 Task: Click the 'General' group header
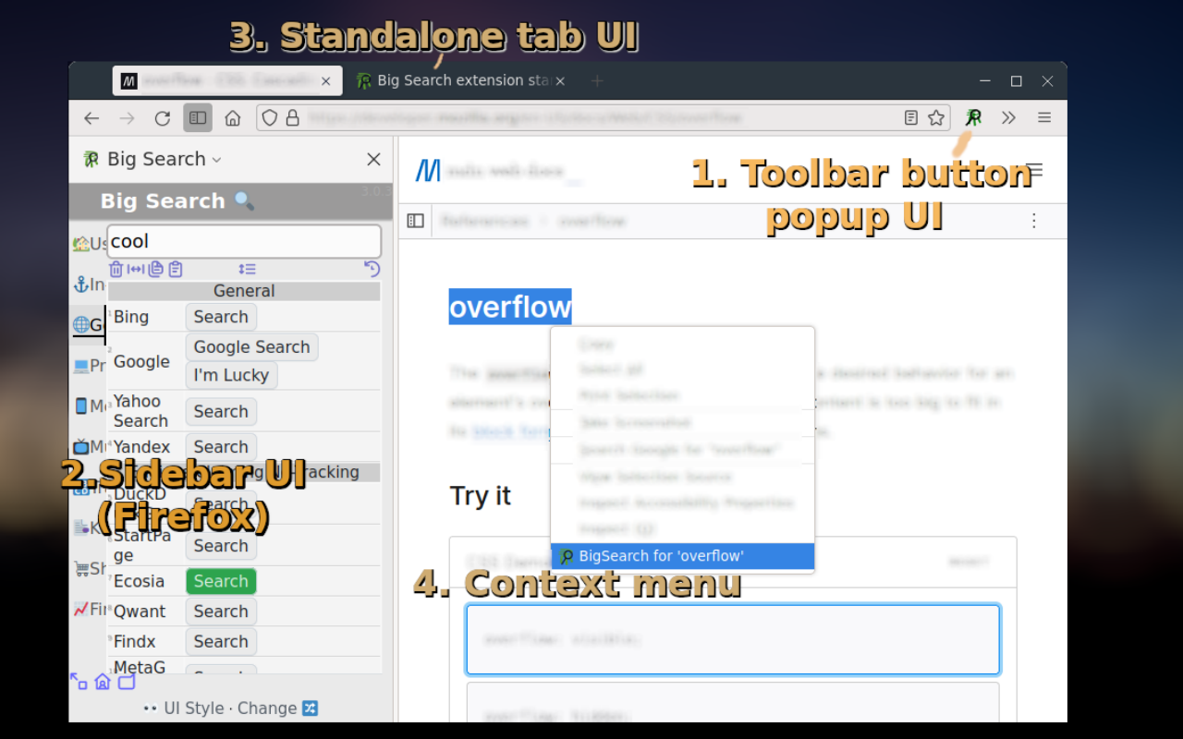point(244,291)
